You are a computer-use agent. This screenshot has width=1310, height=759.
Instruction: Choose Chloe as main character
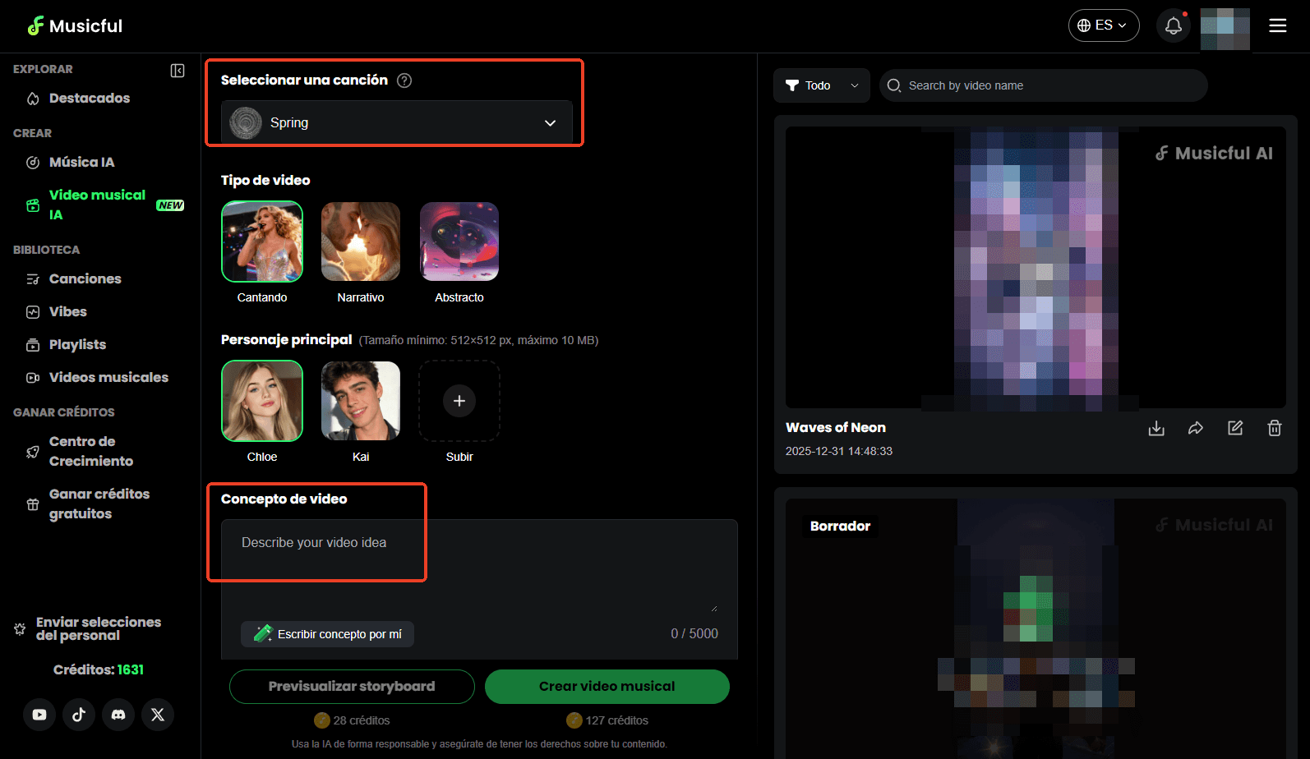tap(262, 401)
